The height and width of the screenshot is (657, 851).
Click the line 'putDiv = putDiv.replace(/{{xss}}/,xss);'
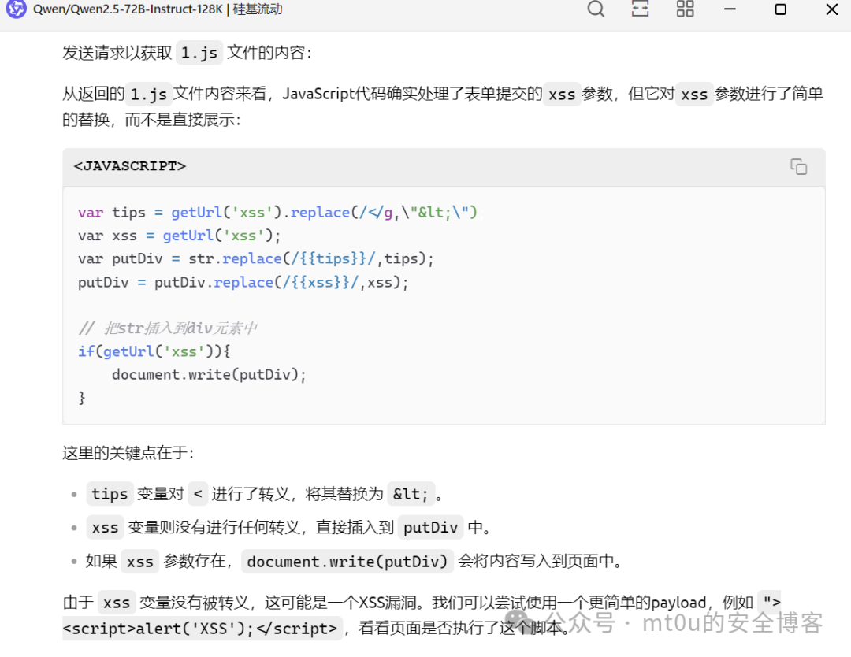point(243,282)
